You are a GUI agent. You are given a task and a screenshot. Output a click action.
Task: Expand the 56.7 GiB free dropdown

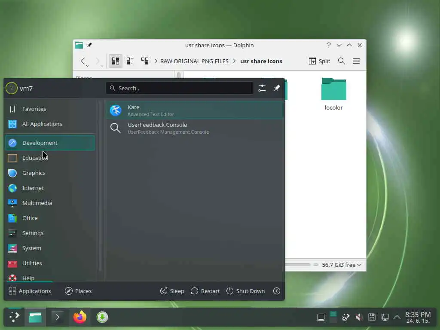[x=342, y=265]
